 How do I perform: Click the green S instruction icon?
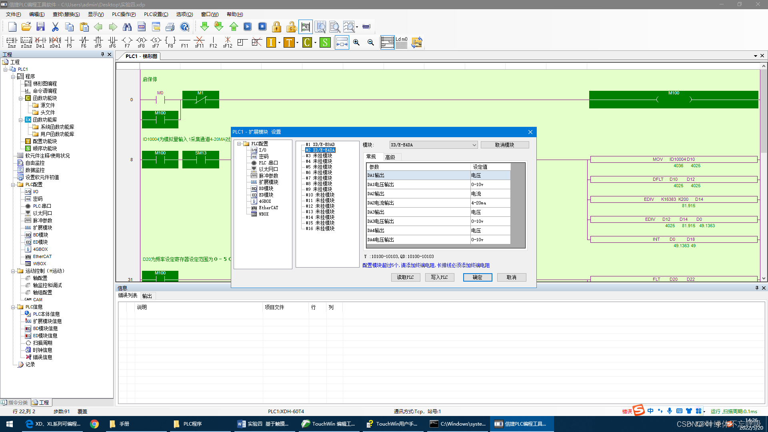pyautogui.click(x=325, y=42)
